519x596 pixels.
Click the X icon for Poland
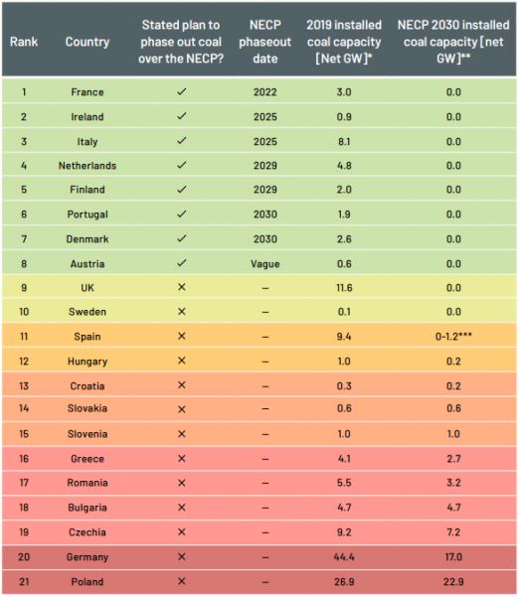182,581
